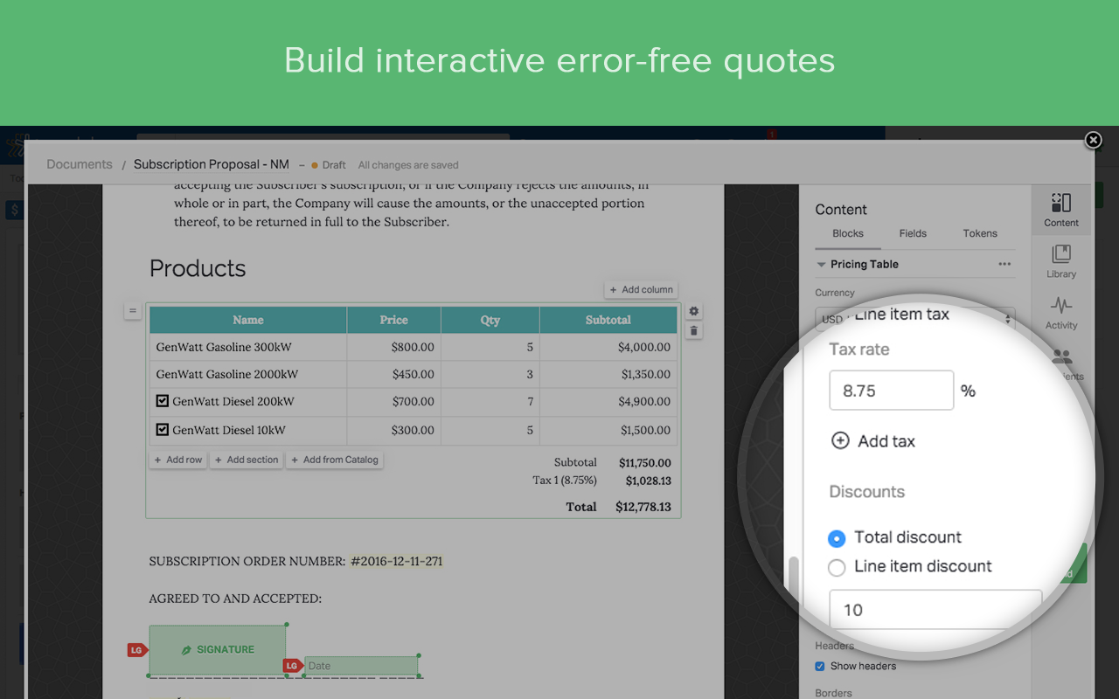Screen dimensions: 1119x699
Task: Click the $4,900.00 subtotal cell
Action: pos(608,402)
